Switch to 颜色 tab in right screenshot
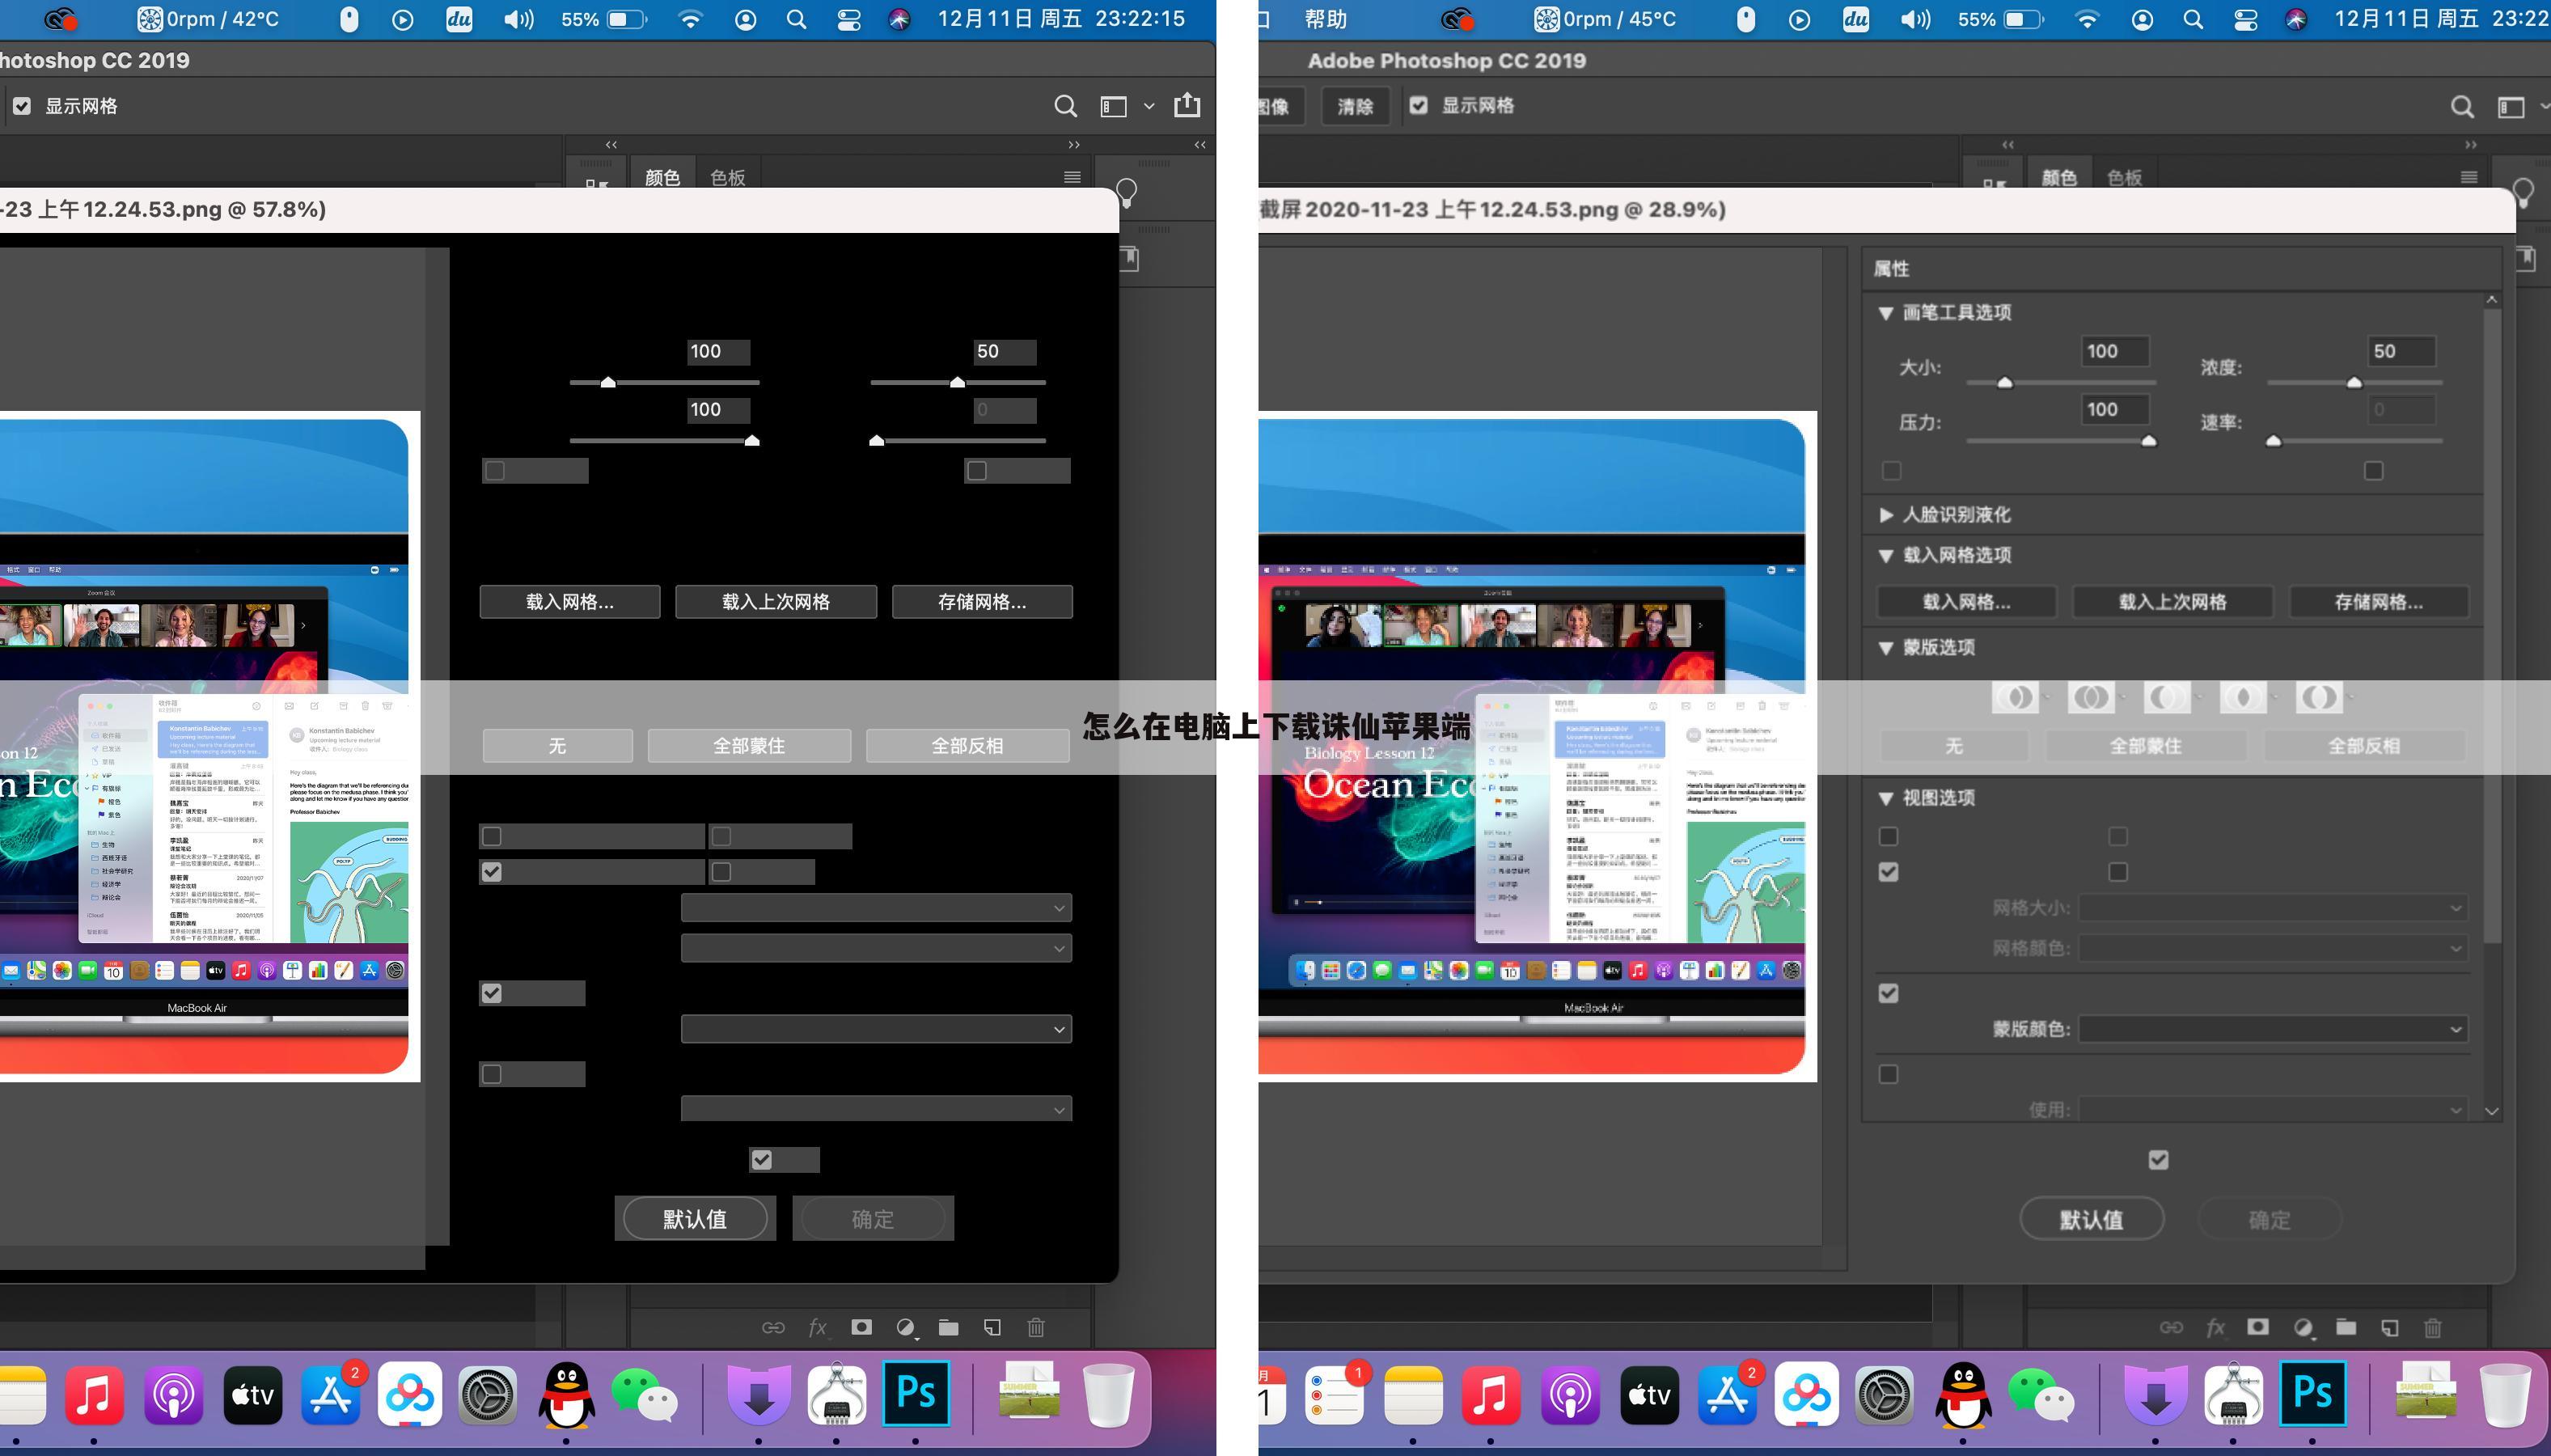The image size is (2551, 1456). (2059, 177)
